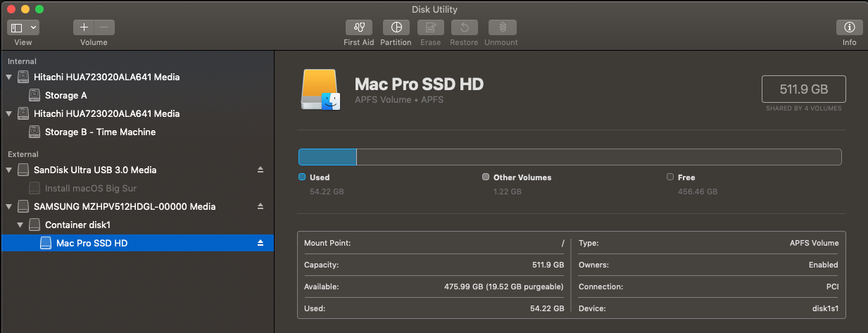Click the Owners Enabled value
The width and height of the screenshot is (868, 333).
coord(823,265)
